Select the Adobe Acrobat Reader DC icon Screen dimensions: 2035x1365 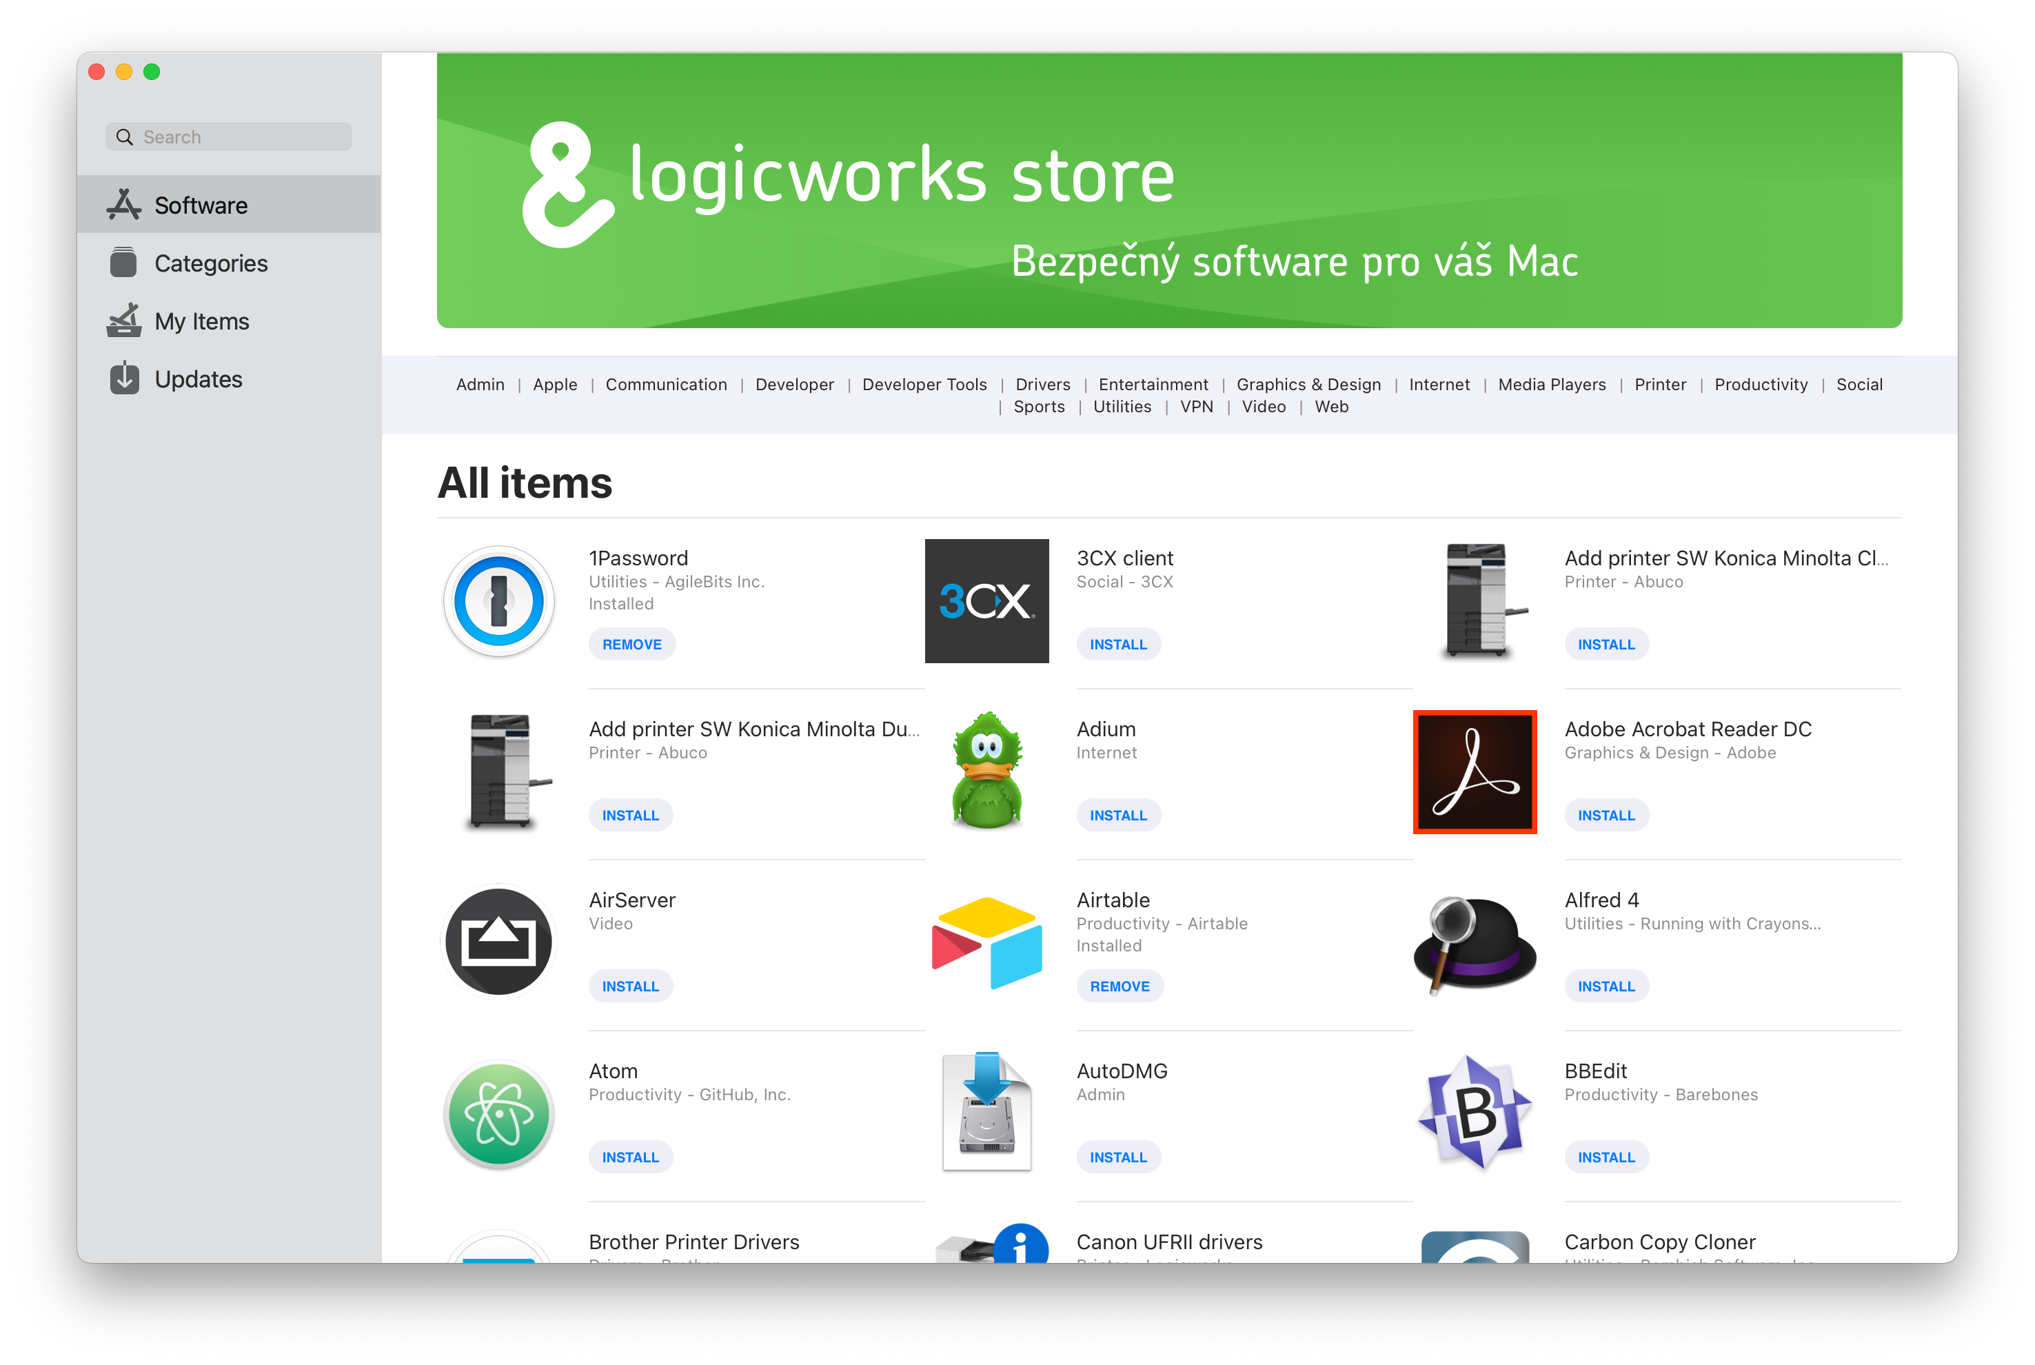click(1475, 771)
